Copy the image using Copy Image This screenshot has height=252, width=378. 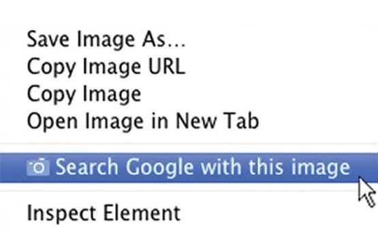(x=189, y=94)
